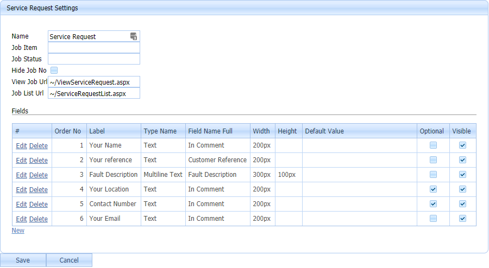Delete the Your Email field row

click(x=38, y=219)
